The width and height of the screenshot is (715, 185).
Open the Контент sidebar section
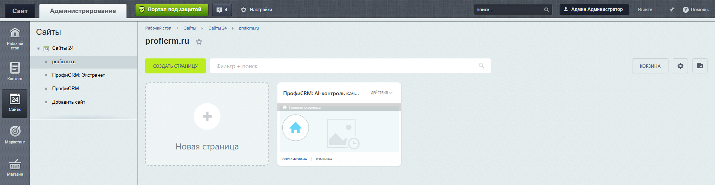pyautogui.click(x=15, y=71)
